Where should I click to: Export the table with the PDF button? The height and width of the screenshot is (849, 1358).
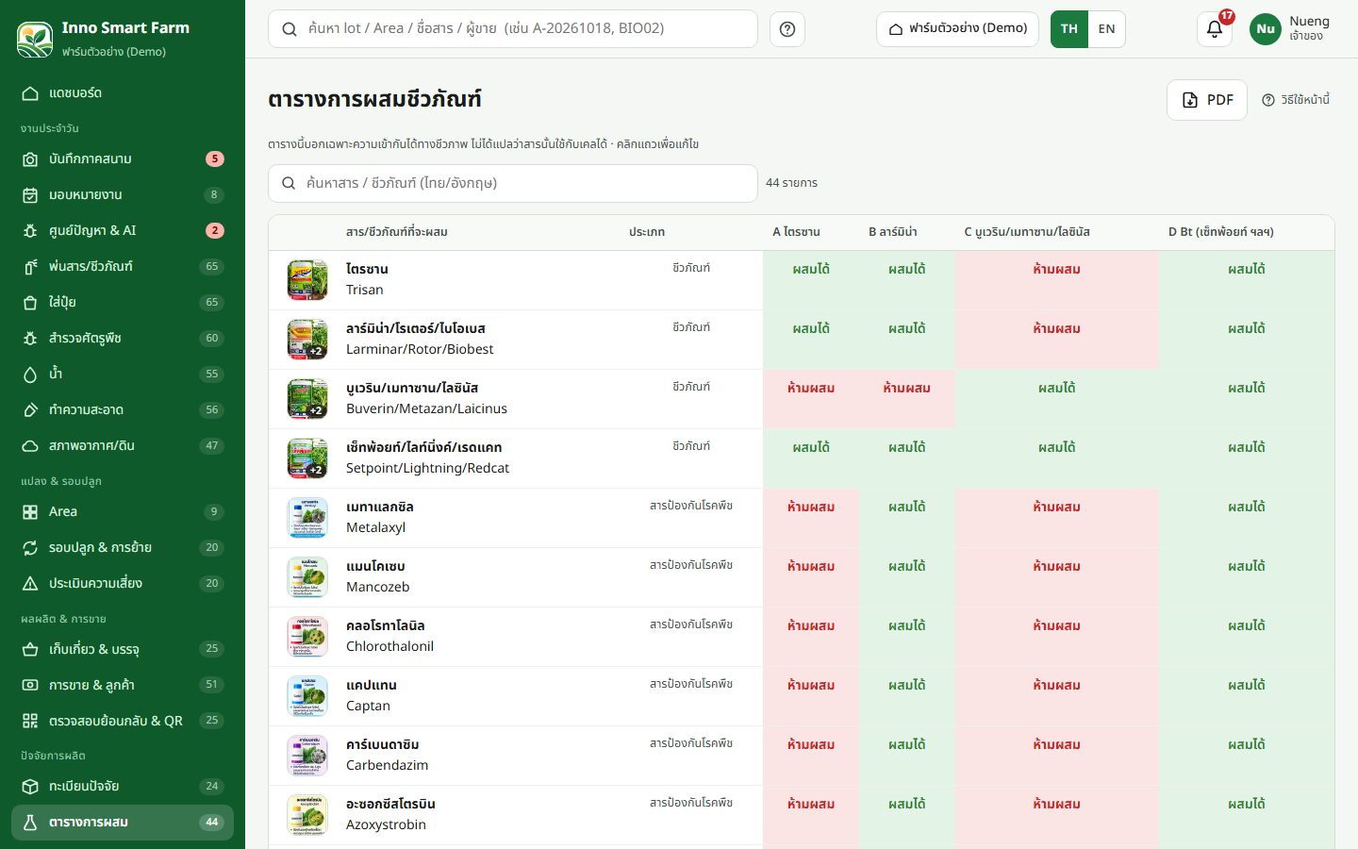(1207, 100)
